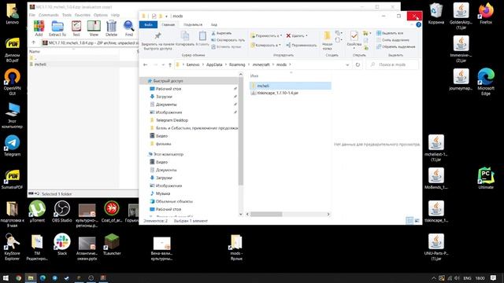
Task: Select the mcheli folder in mods
Action: (291, 86)
